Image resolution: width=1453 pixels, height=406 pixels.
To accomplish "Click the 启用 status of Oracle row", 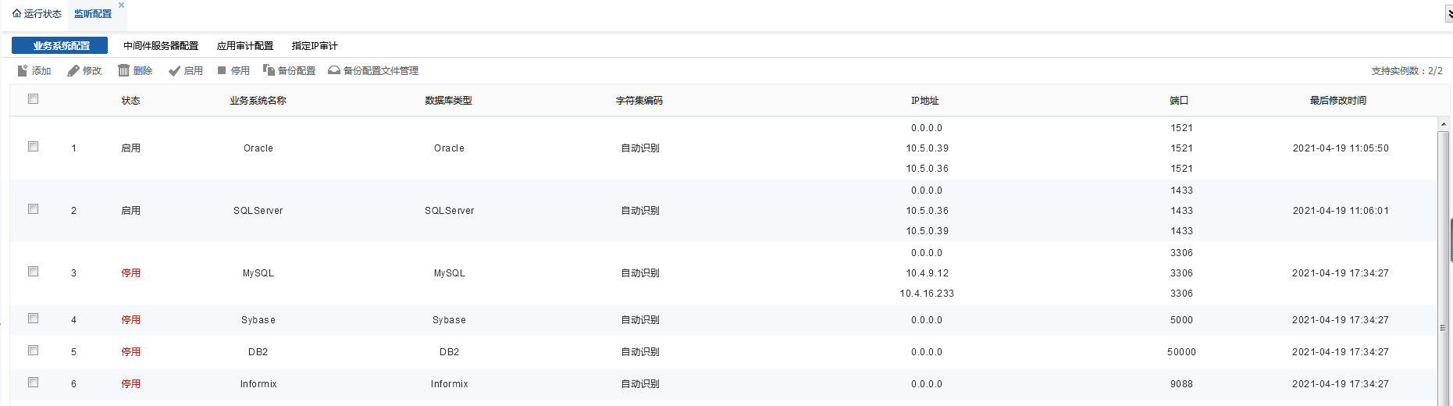I will click(x=130, y=148).
